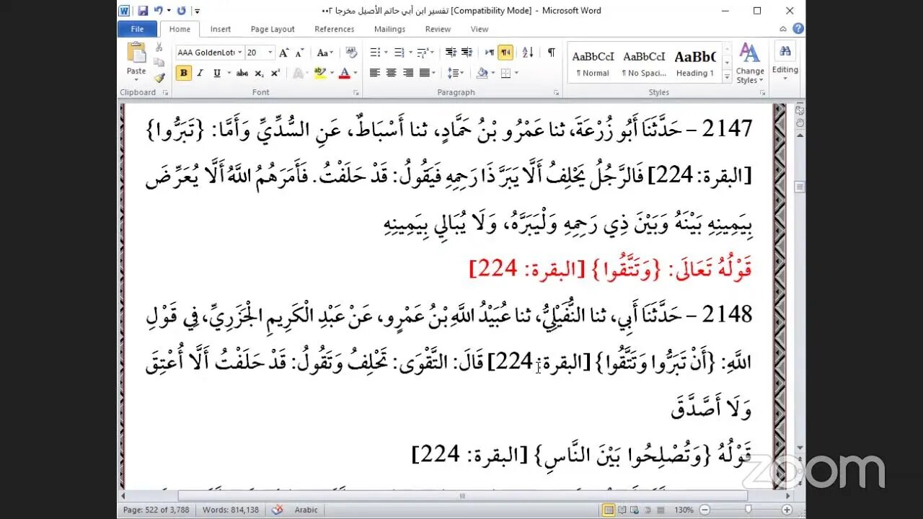Viewport: 923px width, 519px height.
Task: Grow the font size
Action: [284, 53]
